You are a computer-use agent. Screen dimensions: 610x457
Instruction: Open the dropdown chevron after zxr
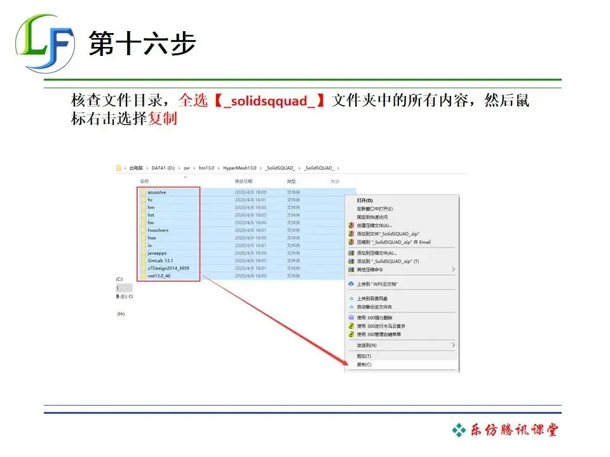tap(194, 168)
